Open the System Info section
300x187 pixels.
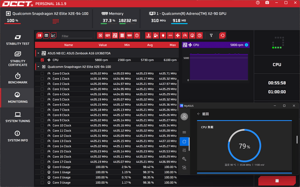18,136
